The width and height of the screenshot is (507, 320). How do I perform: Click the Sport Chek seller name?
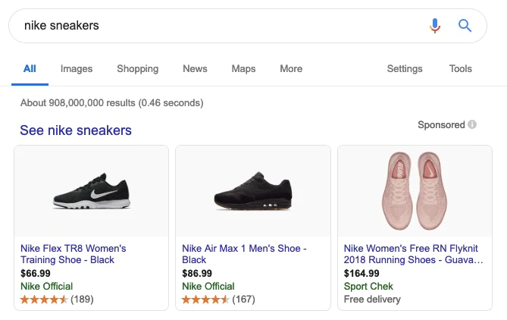368,287
